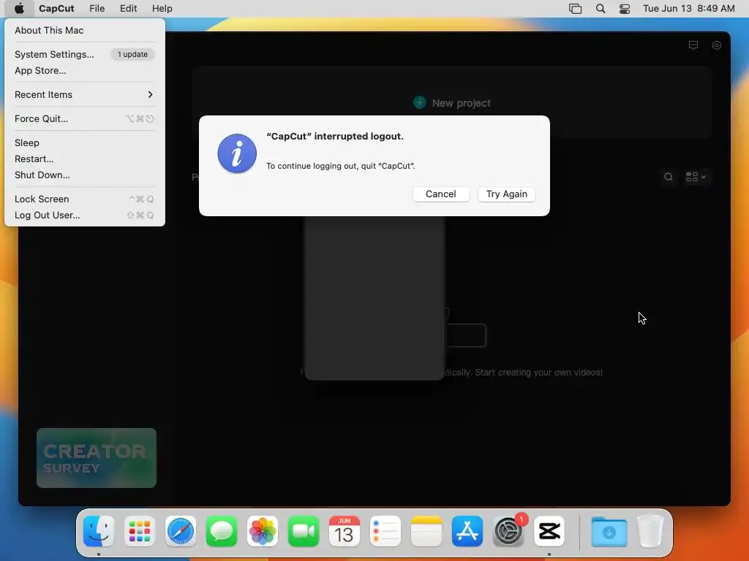This screenshot has width=749, height=561.
Task: Open Launchpad from the Dock
Action: 140,532
